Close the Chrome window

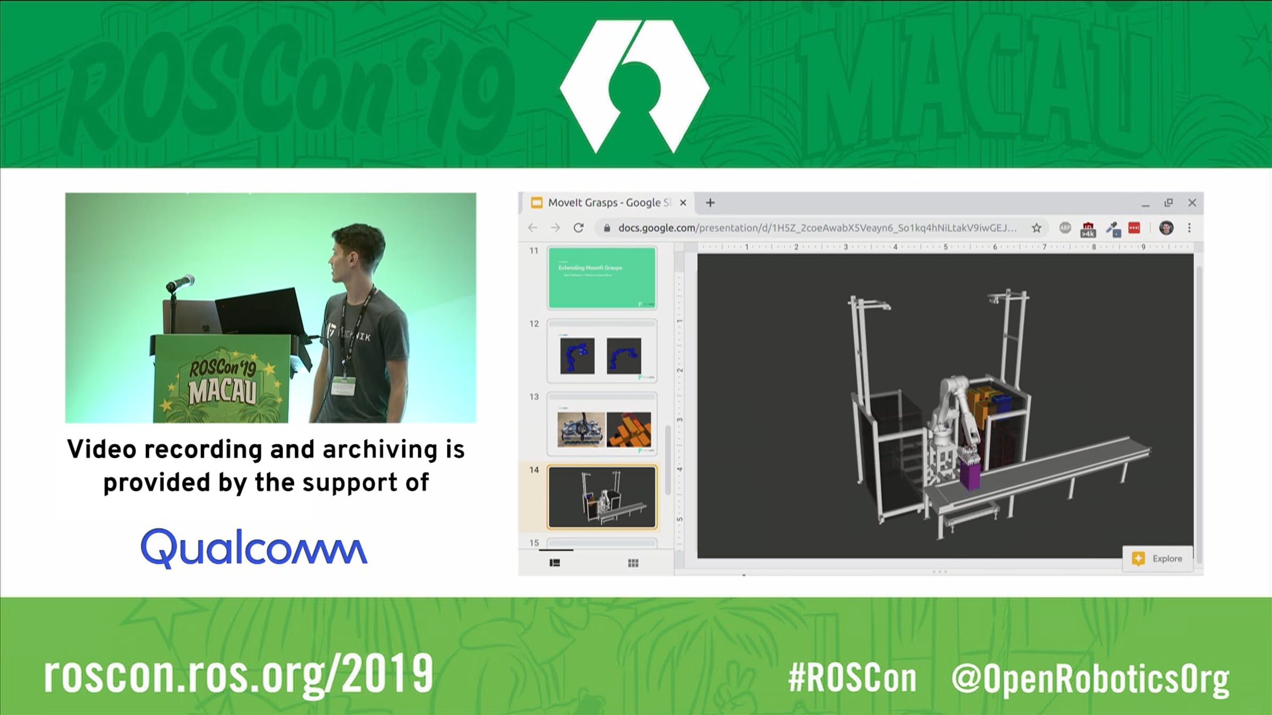pyautogui.click(x=1192, y=203)
